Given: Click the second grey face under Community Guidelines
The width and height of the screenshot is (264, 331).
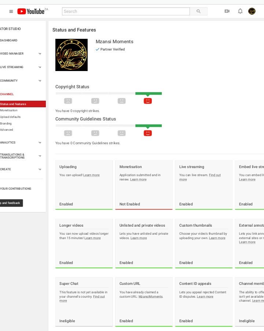Looking at the screenshot, I should (95, 133).
